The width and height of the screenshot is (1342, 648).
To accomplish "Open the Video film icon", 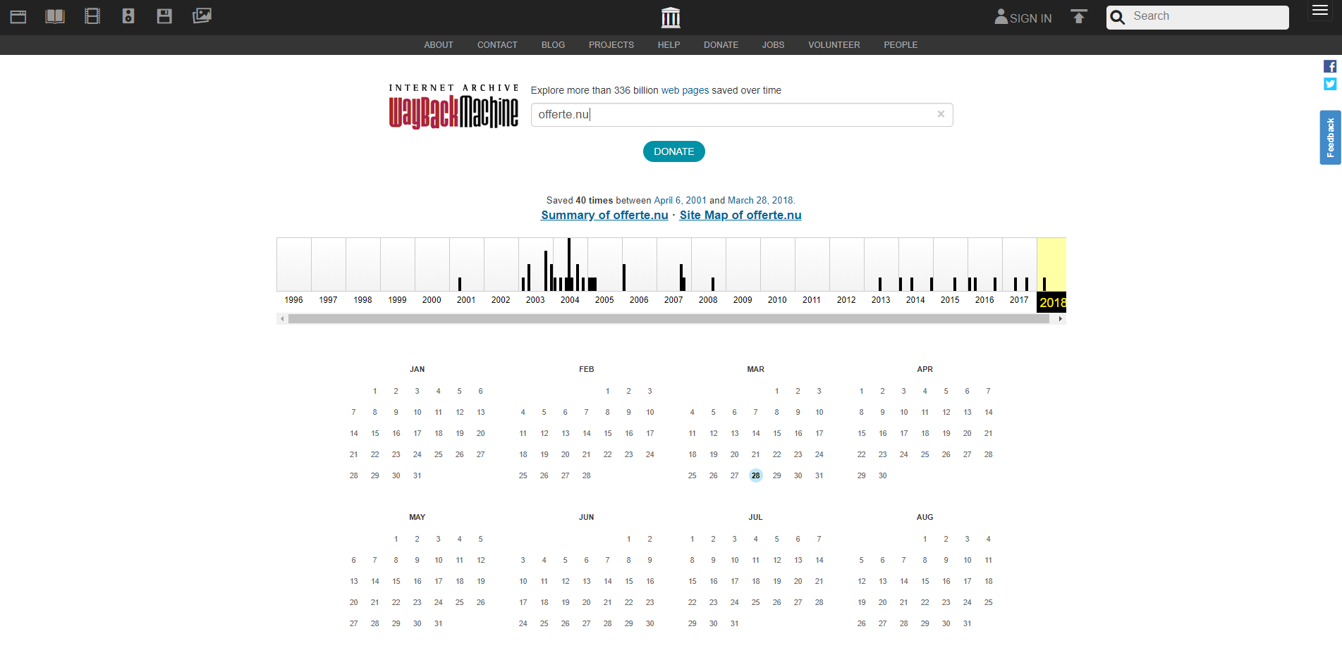I will [x=92, y=16].
